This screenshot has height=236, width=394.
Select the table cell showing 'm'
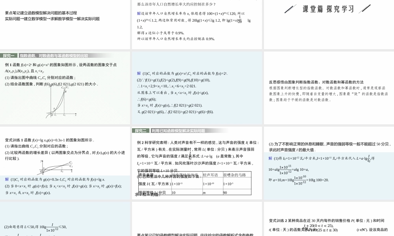coord(204,192)
